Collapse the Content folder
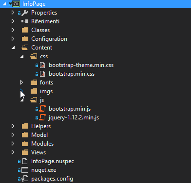 coord(13,48)
